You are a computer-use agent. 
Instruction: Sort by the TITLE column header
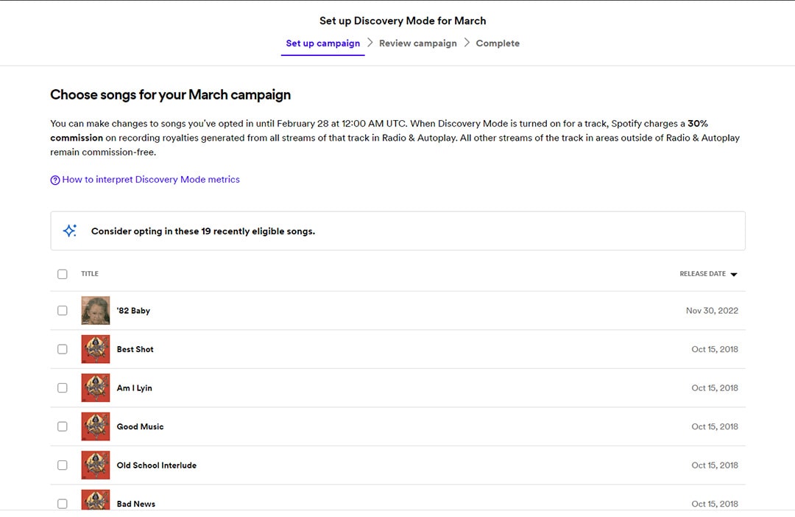point(90,273)
